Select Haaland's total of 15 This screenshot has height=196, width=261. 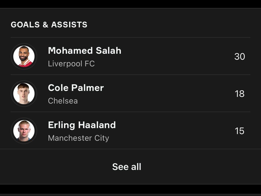[240, 131]
